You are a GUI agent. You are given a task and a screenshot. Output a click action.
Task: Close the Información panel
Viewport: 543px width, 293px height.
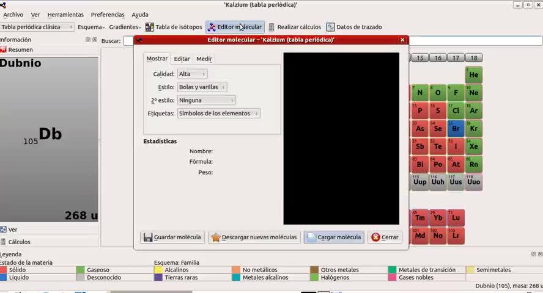tap(95, 40)
